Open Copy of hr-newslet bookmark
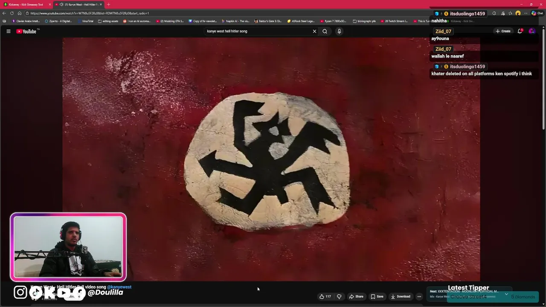 pos(203,21)
